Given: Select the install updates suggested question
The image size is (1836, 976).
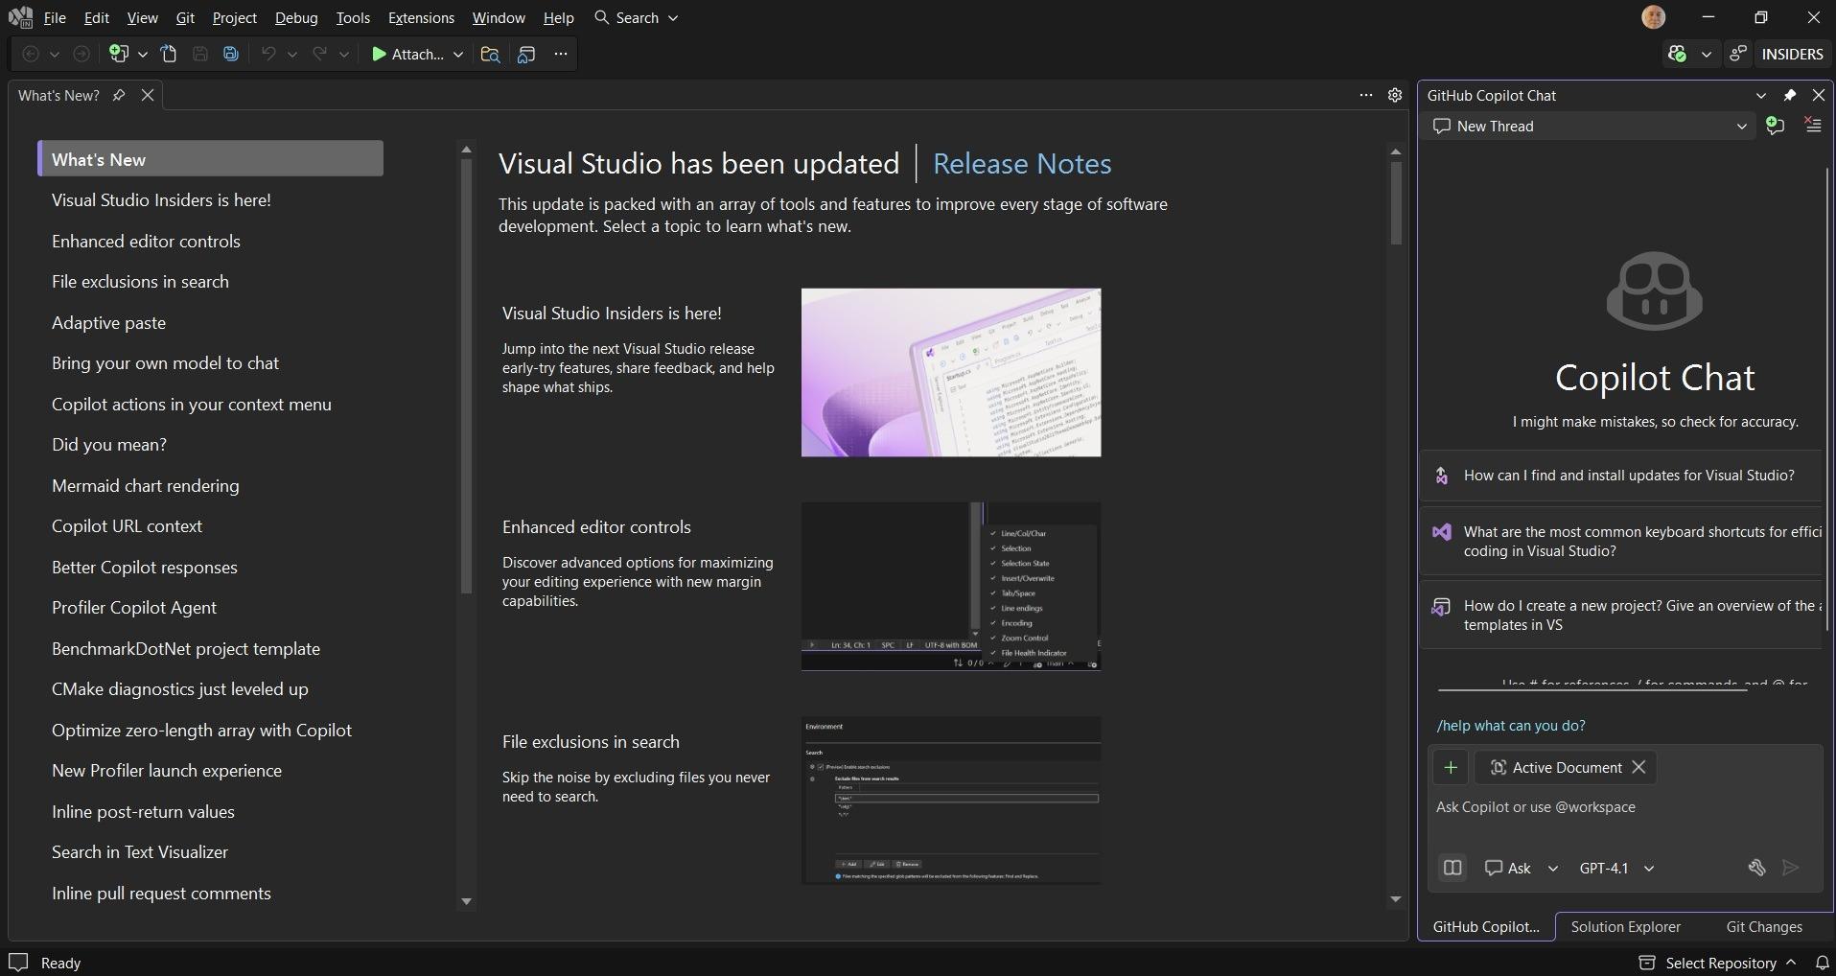Looking at the screenshot, I should (1620, 476).
